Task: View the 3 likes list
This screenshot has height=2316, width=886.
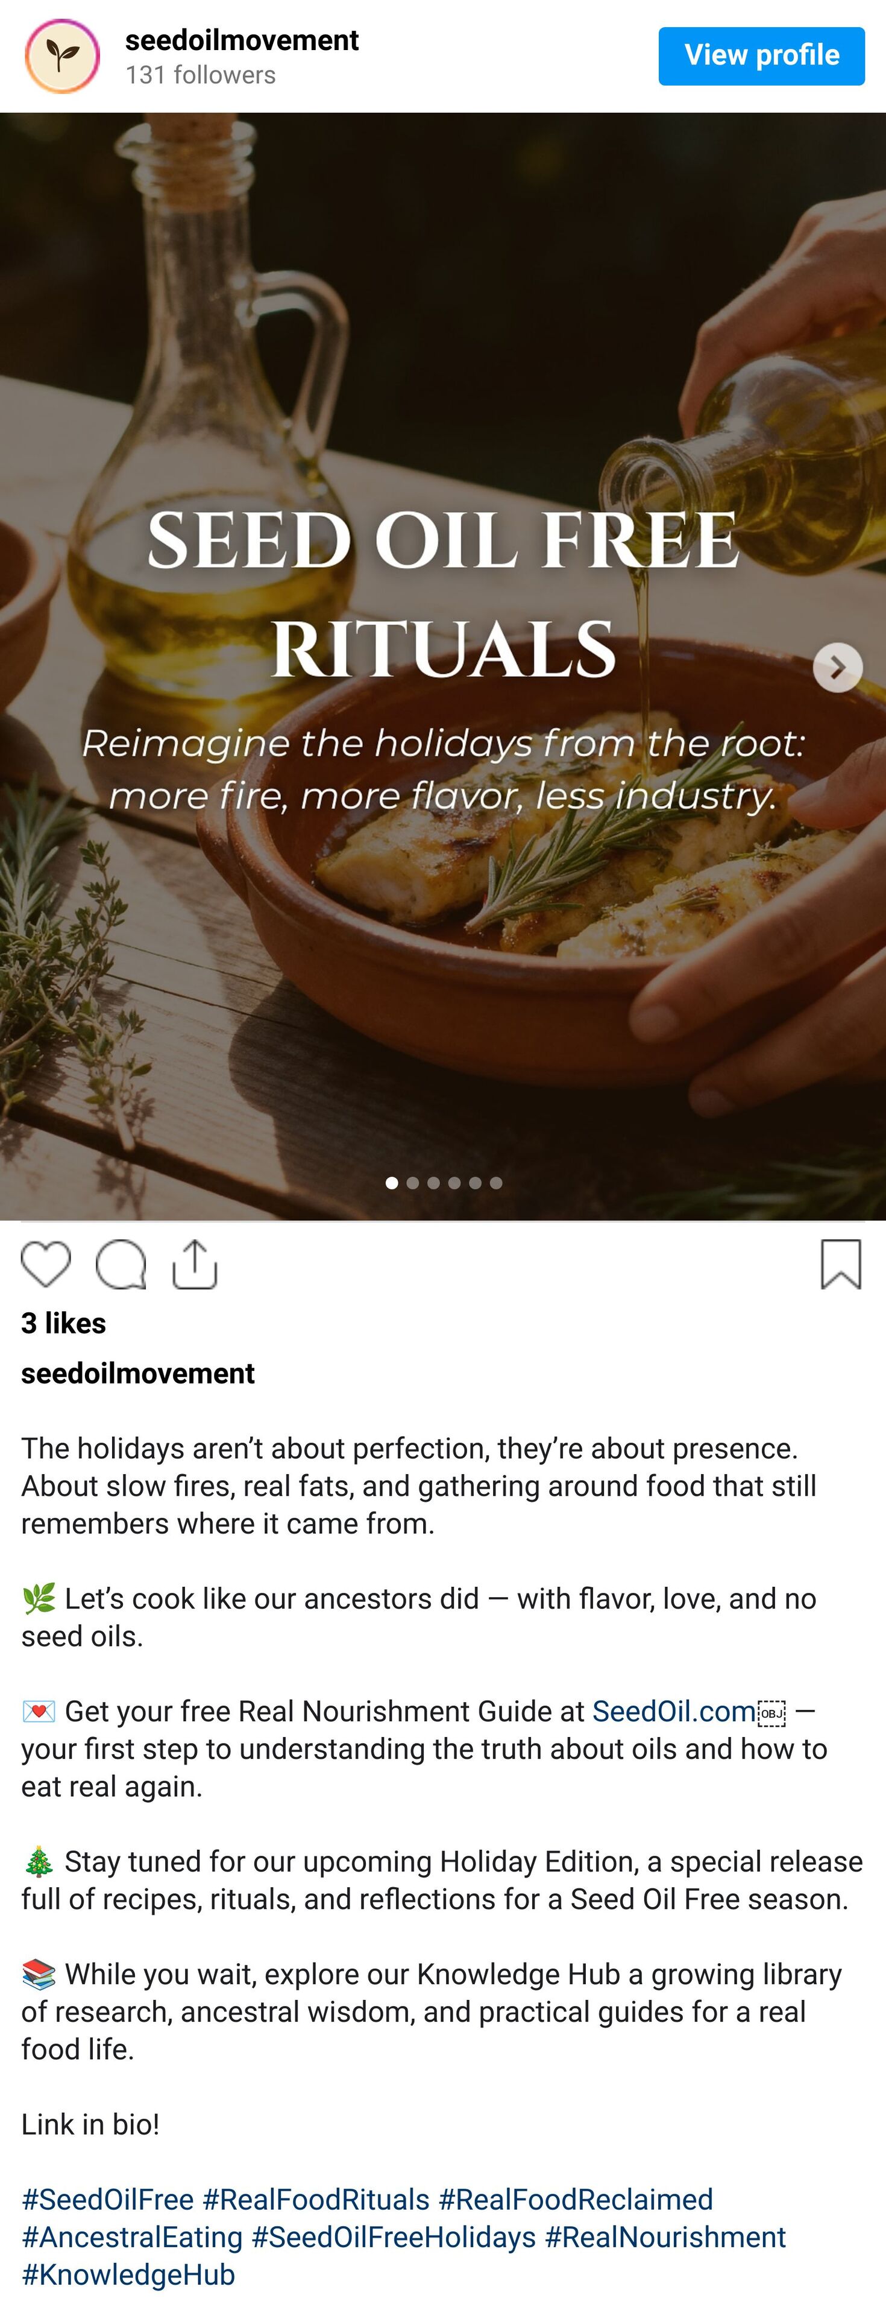Action: (x=64, y=1323)
